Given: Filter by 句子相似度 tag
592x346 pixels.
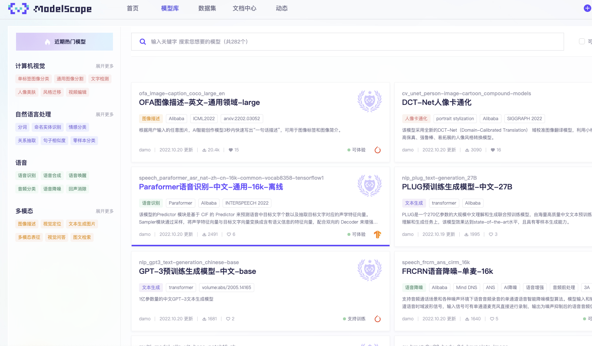Looking at the screenshot, I should point(54,141).
